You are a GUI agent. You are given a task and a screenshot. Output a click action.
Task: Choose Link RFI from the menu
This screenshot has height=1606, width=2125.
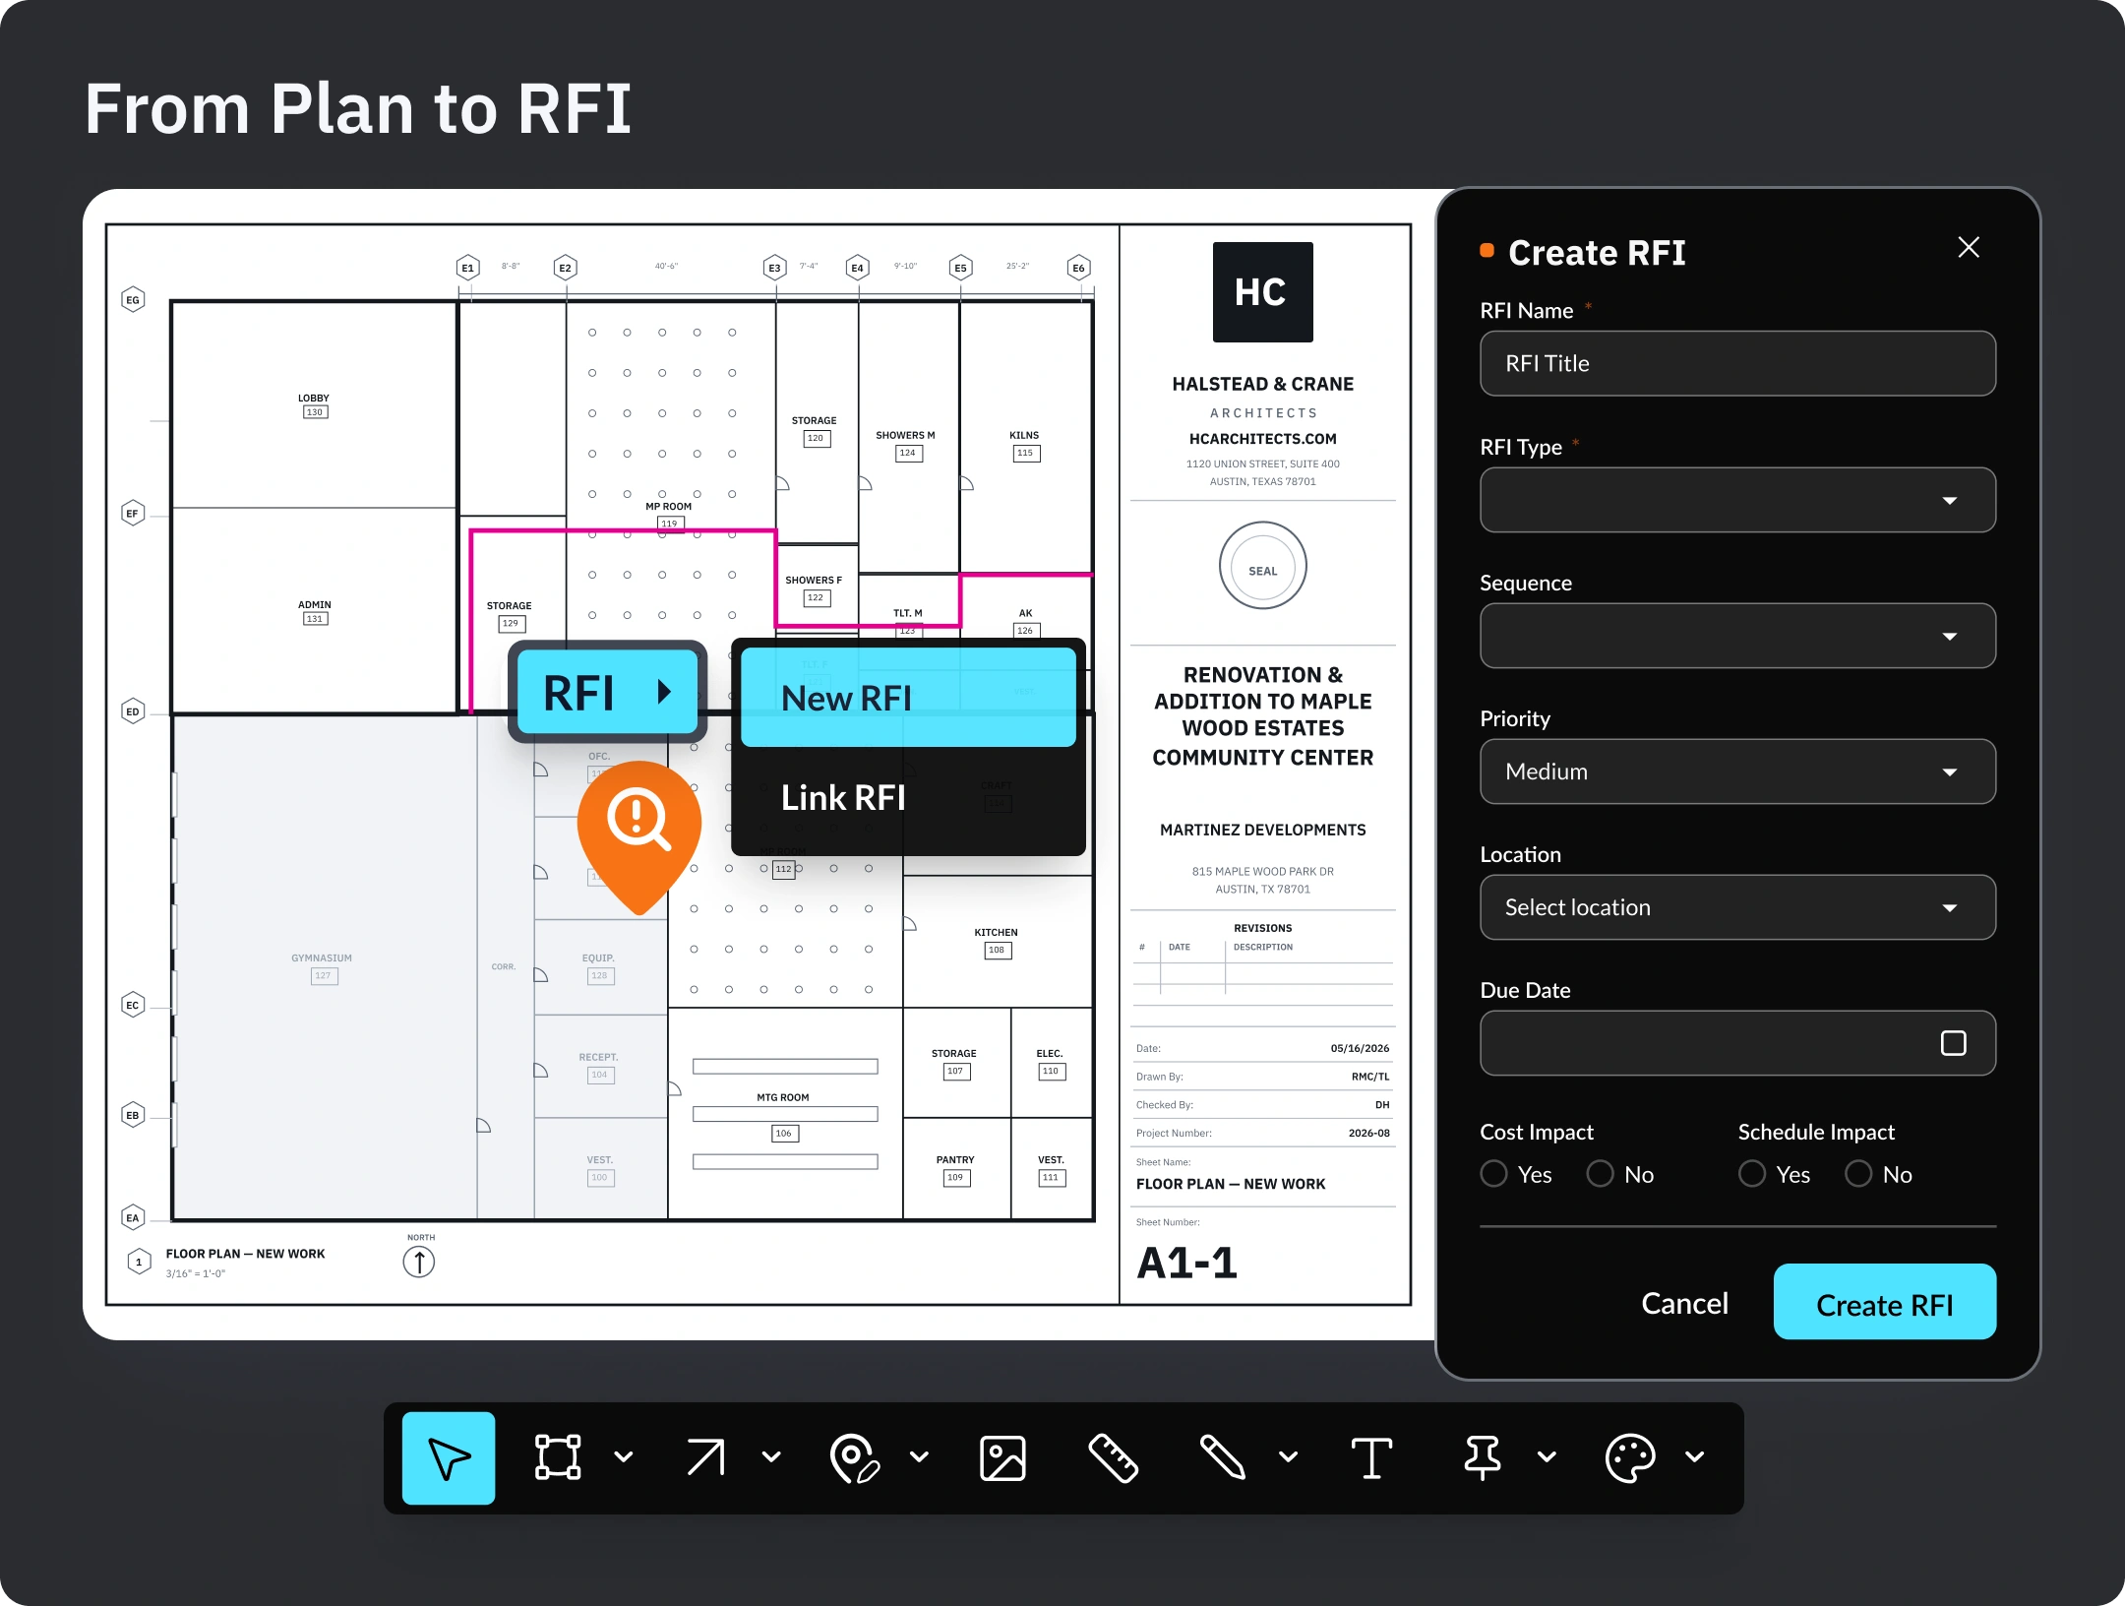[908, 798]
